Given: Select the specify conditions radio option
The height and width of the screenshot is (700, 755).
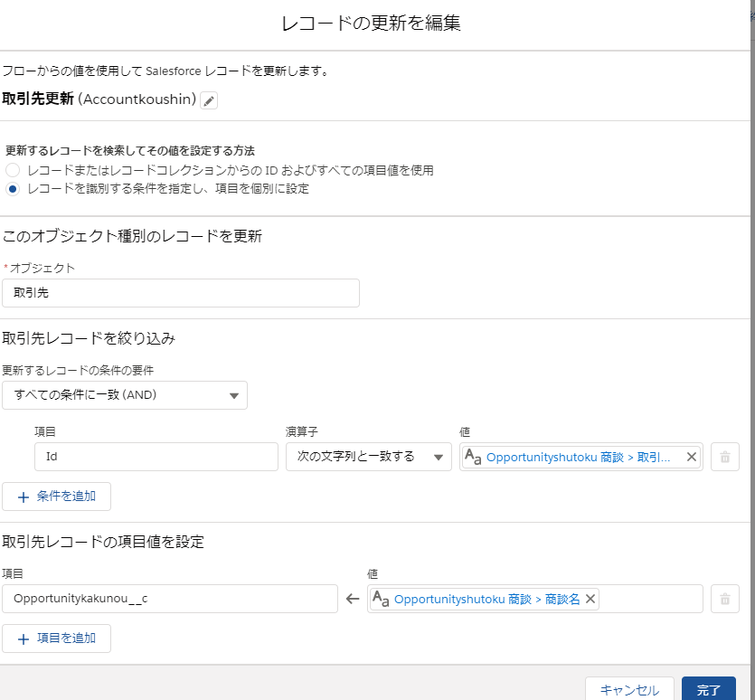Looking at the screenshot, I should coord(11,189).
